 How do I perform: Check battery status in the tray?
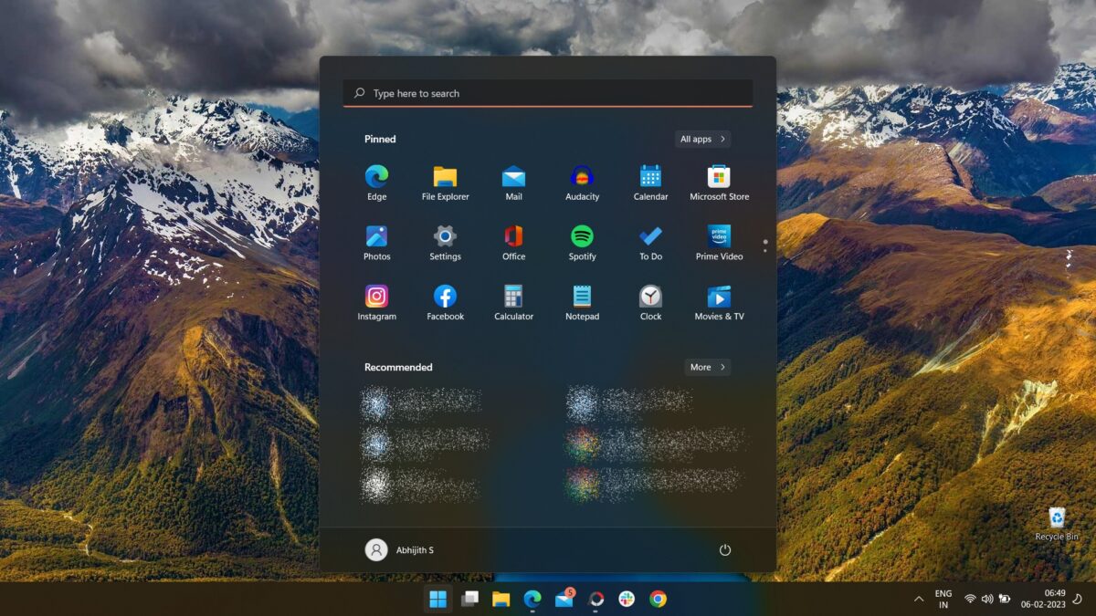1005,599
